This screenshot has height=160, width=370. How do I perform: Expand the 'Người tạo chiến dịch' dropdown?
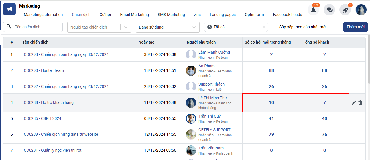point(125,27)
